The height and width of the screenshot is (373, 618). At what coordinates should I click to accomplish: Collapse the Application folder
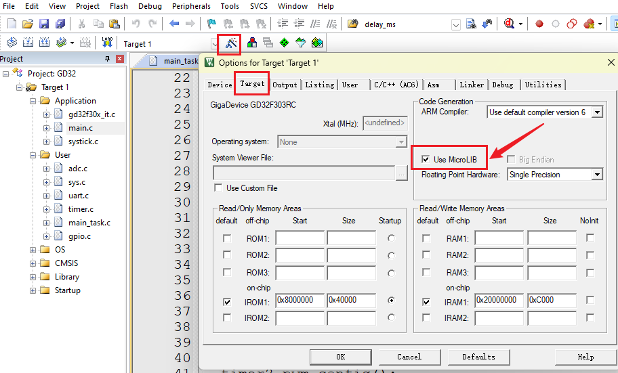pyautogui.click(x=33, y=101)
